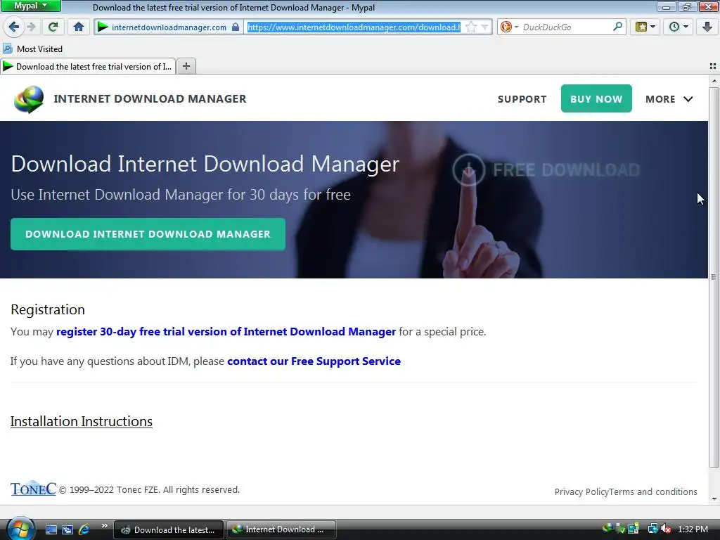The height and width of the screenshot is (540, 720).
Task: Click the 1:32 PM system clock
Action: tap(693, 529)
